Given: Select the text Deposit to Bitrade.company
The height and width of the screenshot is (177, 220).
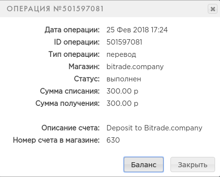Looking at the screenshot, I should (x=154, y=128).
